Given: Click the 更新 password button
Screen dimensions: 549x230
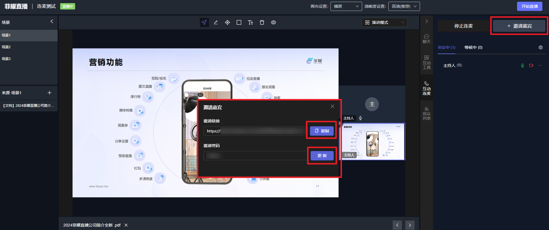Looking at the screenshot, I should 322,156.
